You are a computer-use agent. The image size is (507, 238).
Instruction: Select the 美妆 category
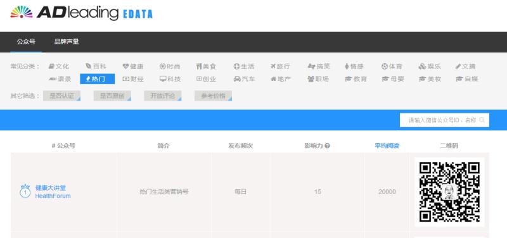430,78
